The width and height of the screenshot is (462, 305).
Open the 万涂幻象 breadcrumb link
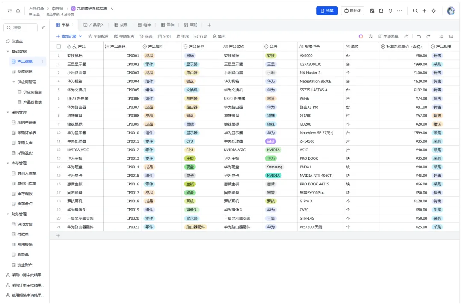[x=36, y=9]
